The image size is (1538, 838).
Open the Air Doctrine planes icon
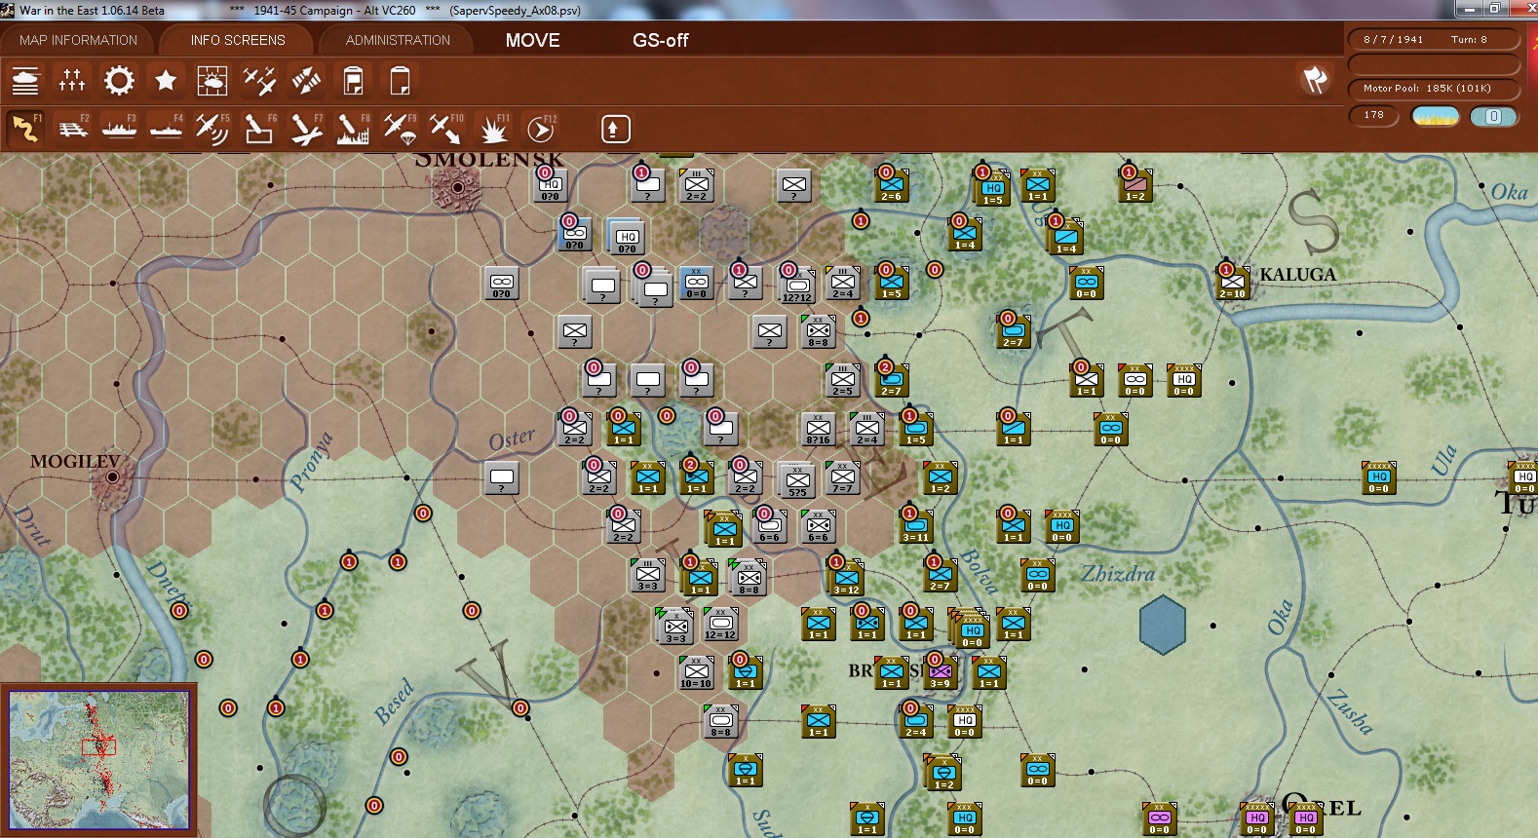point(259,81)
